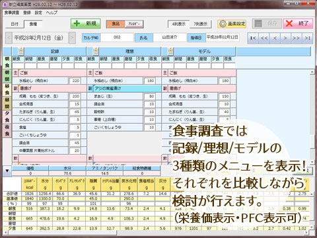Open 画面設定 with the gear icon
Image resolution: width=317 pixels, height=238 pixels.
[x=232, y=24]
